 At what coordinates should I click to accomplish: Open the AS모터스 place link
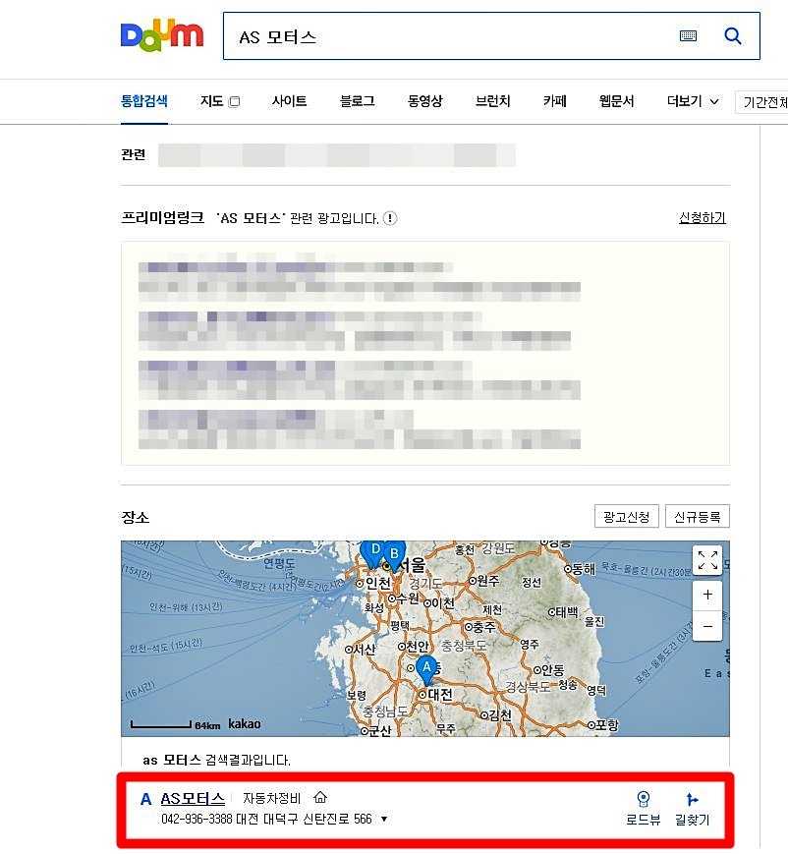193,798
